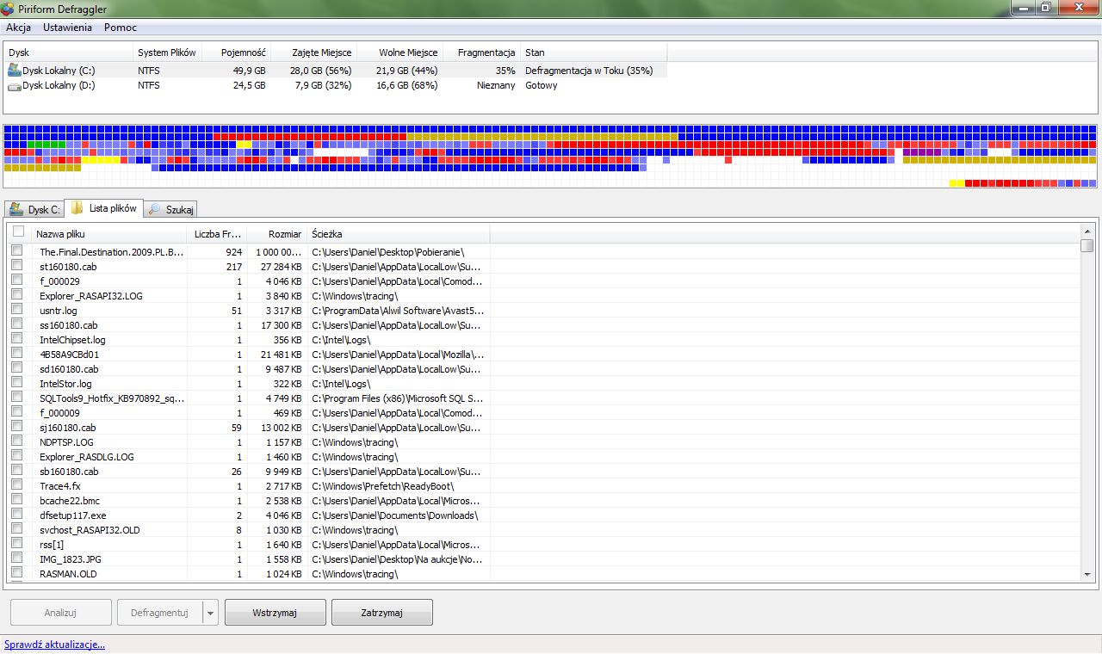Viewport: 1102px width, 654px height.
Task: Click the purple blocks in the drive map
Action: [923, 152]
